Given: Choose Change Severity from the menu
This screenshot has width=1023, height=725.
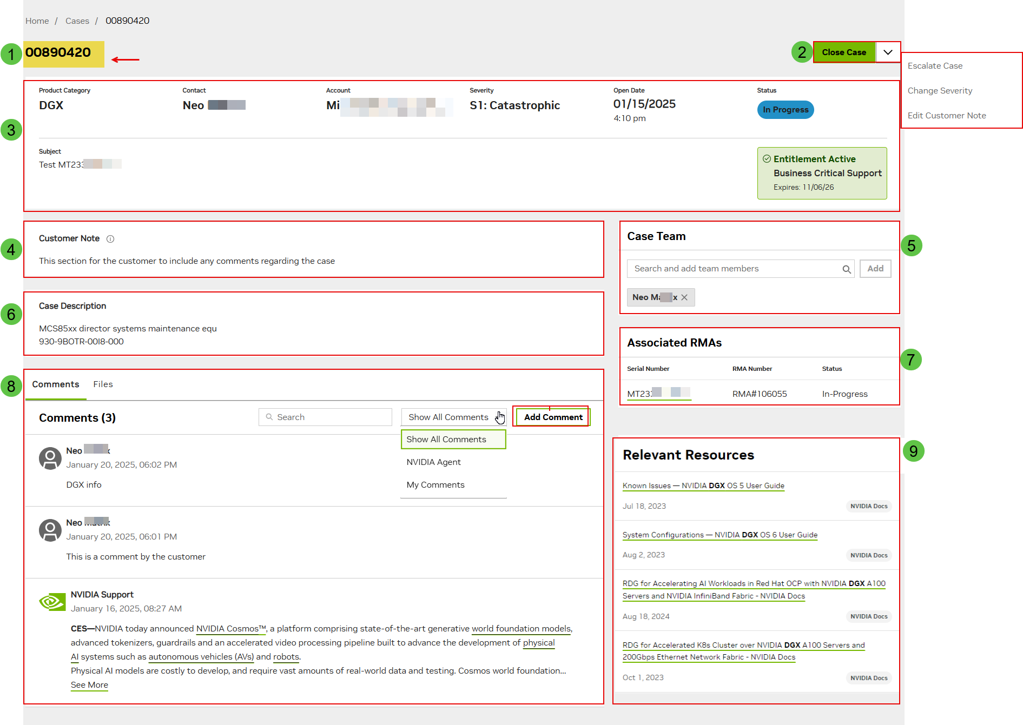Looking at the screenshot, I should (940, 91).
